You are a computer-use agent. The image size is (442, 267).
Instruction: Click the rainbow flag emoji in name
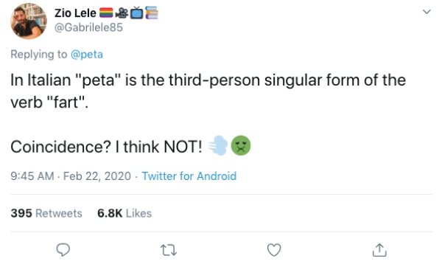(x=106, y=13)
